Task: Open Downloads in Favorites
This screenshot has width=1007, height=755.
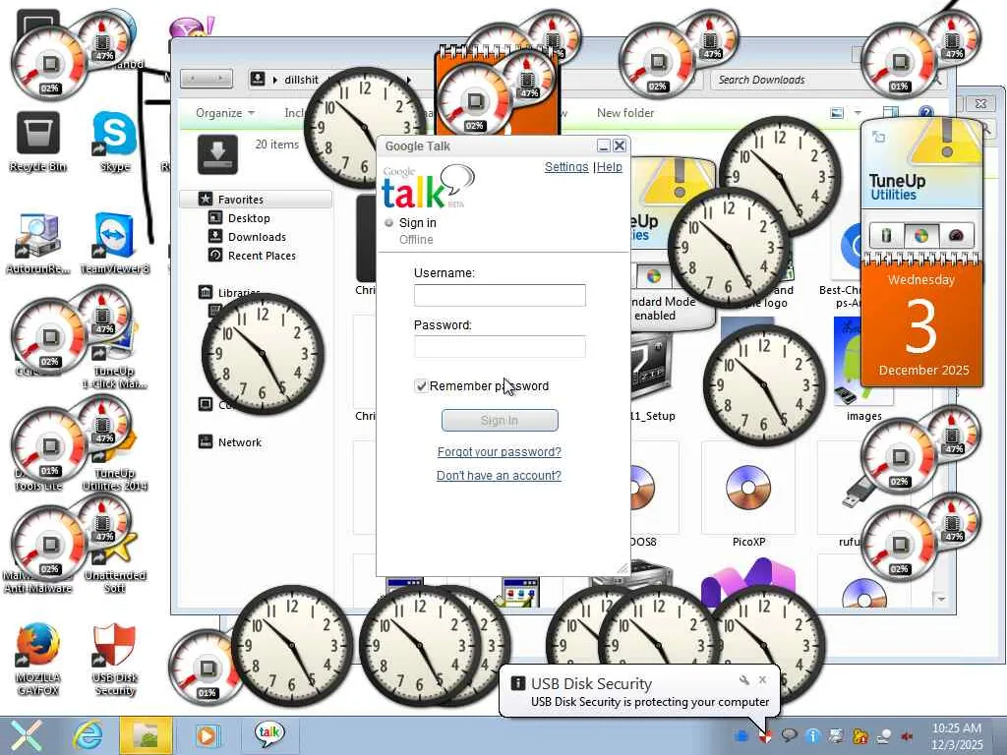Action: click(x=257, y=237)
